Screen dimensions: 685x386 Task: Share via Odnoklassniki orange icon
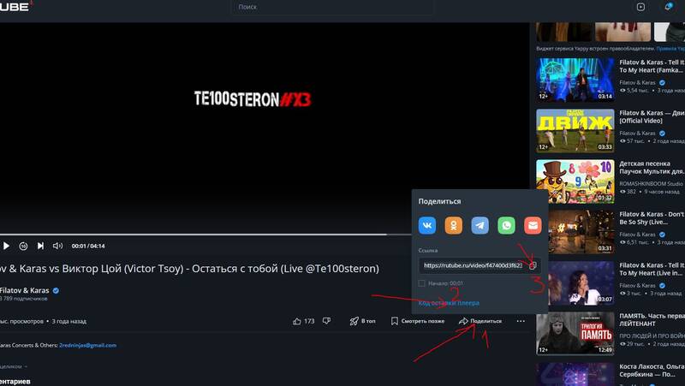click(x=454, y=225)
